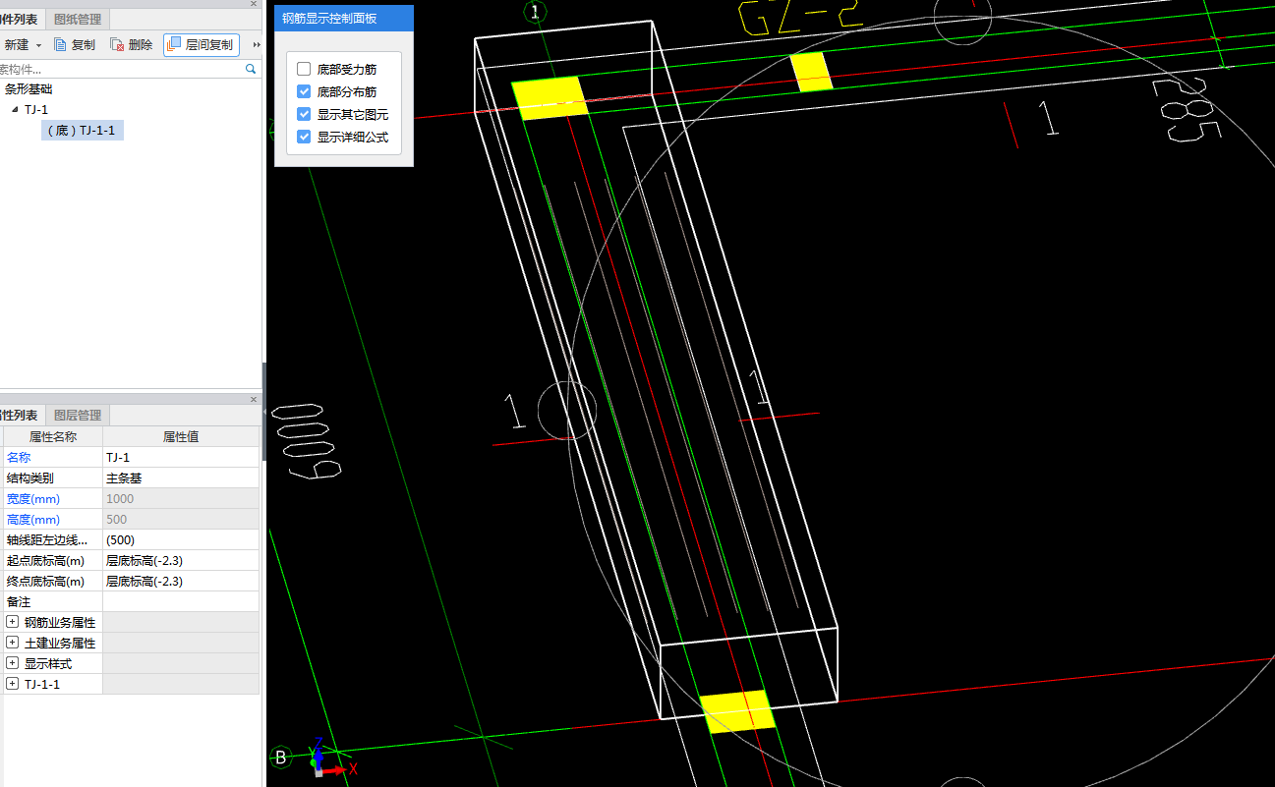Click the axis bubble labeled 1 at top
1275x787 pixels.
535,12
